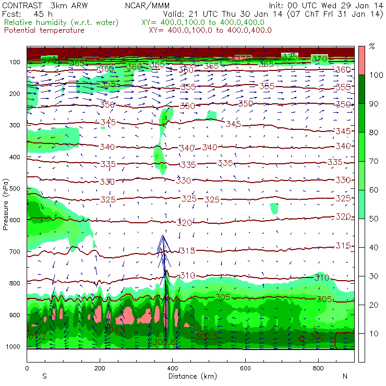Viewport: 386px width, 386px height.
Task: Click the 80–90% green colorbar swatch
Action: 361,118
